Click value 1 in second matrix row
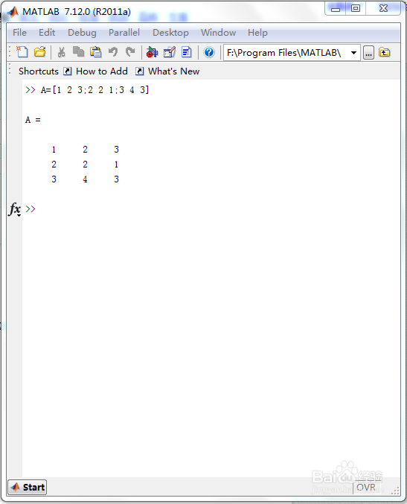 point(116,165)
